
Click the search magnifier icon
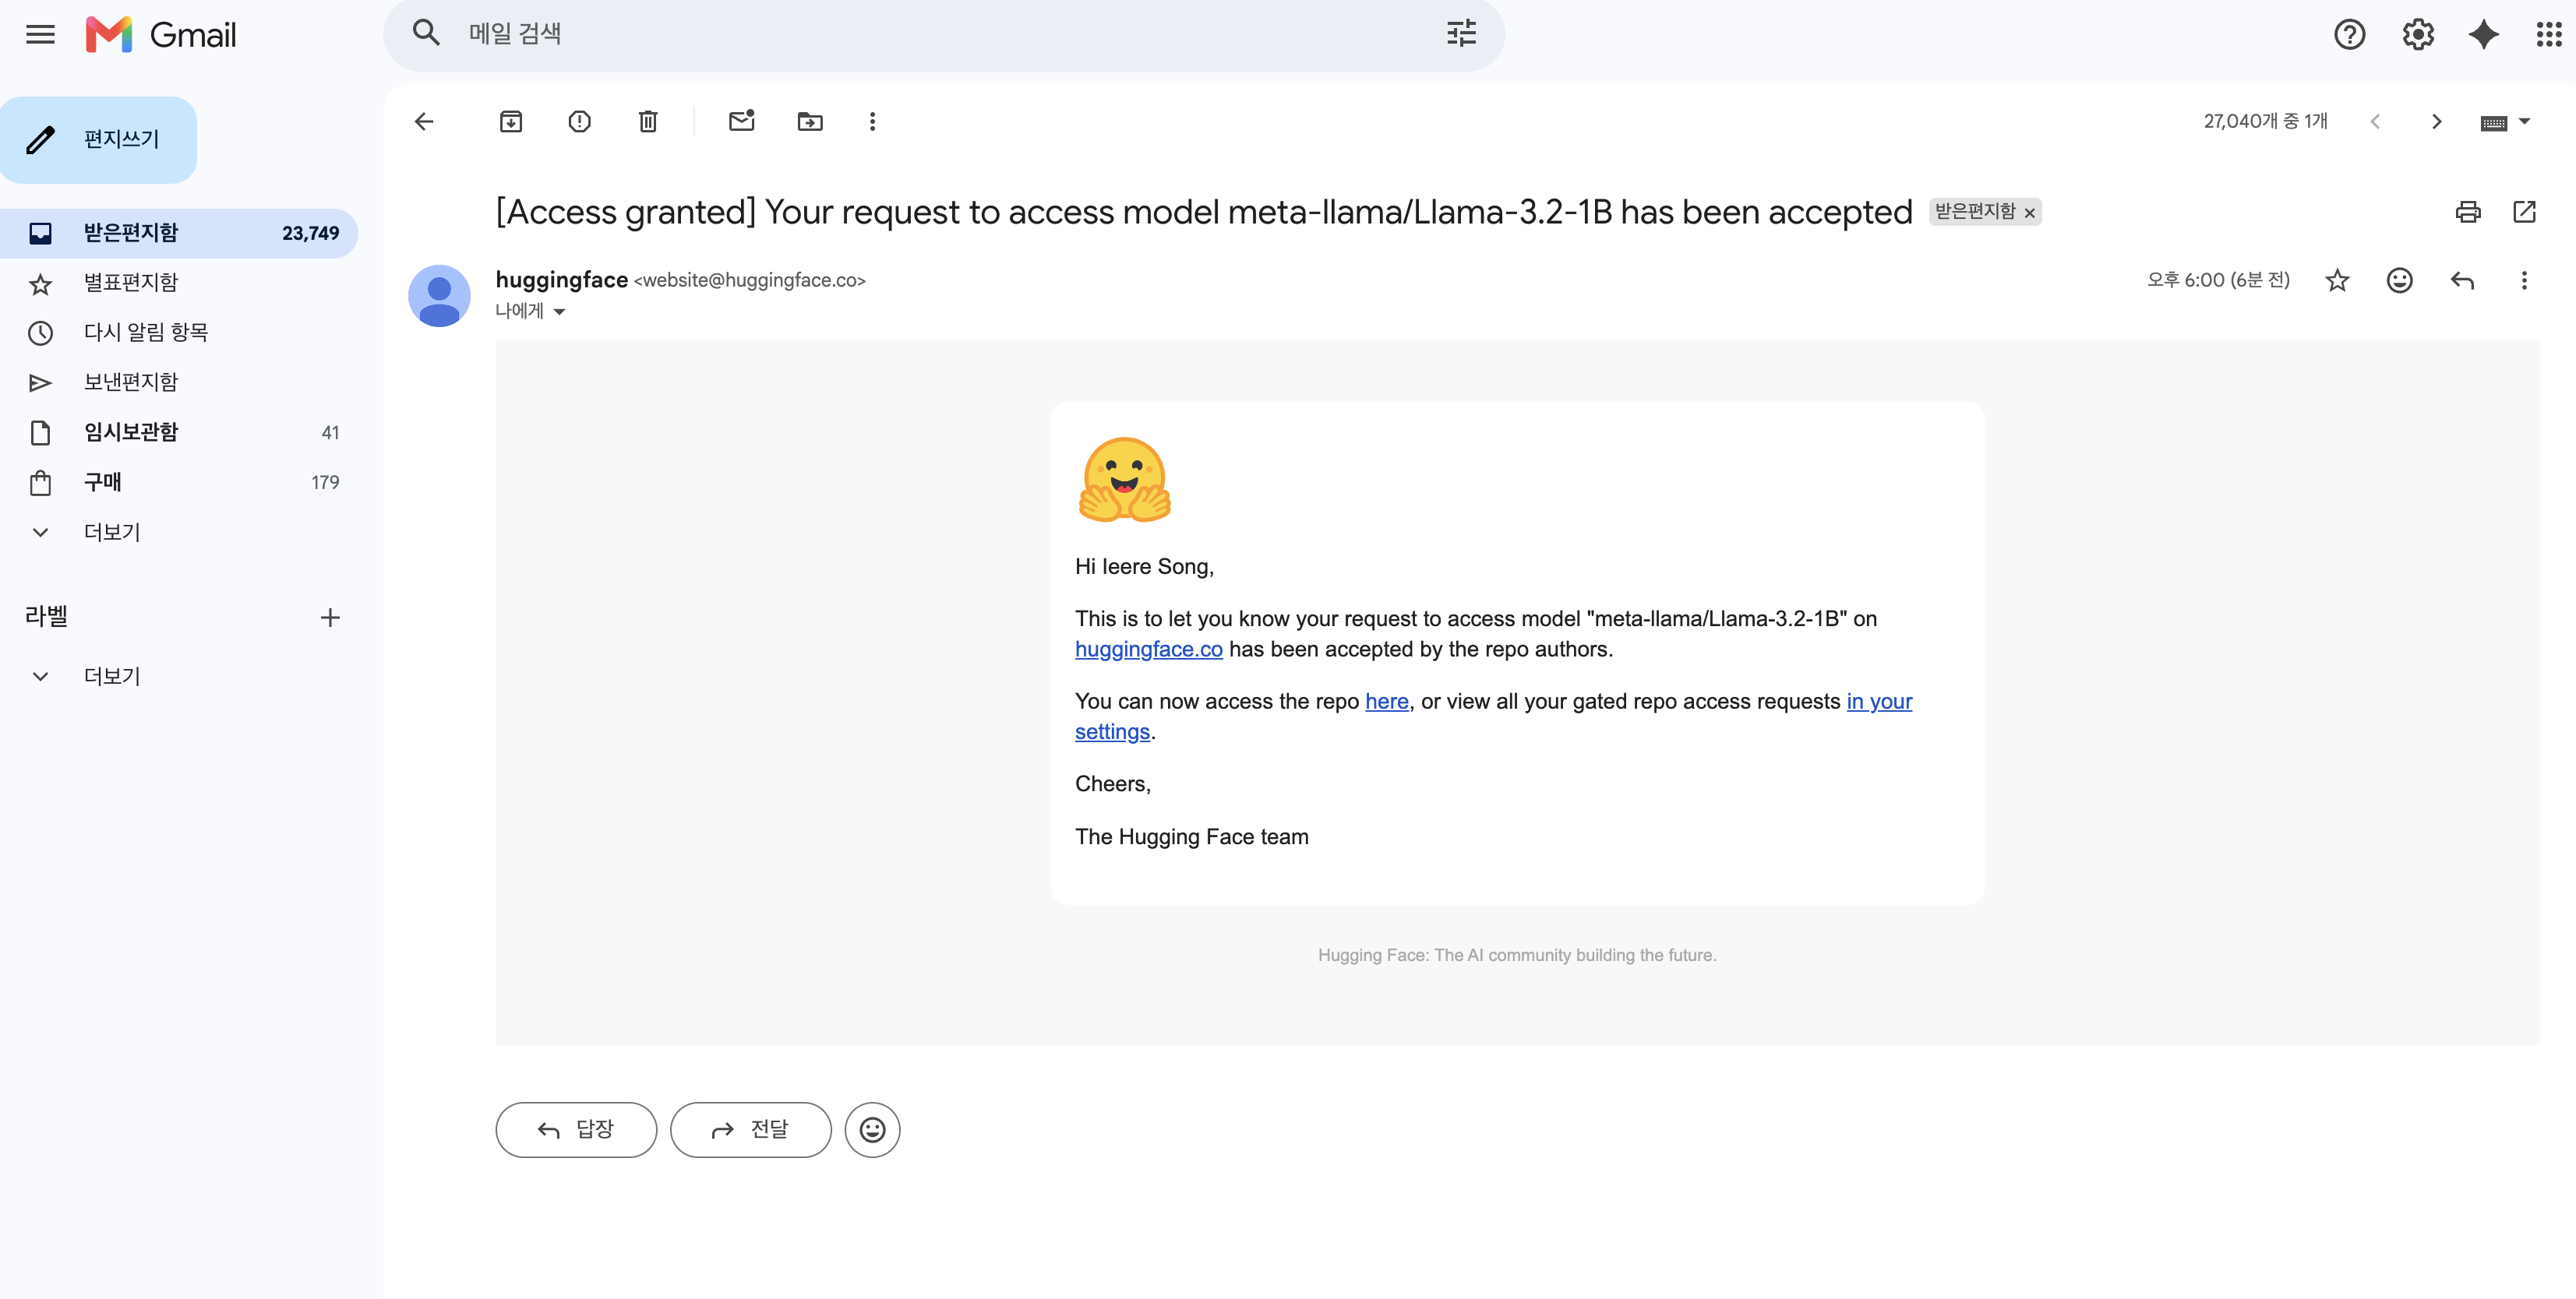pyautogui.click(x=426, y=33)
